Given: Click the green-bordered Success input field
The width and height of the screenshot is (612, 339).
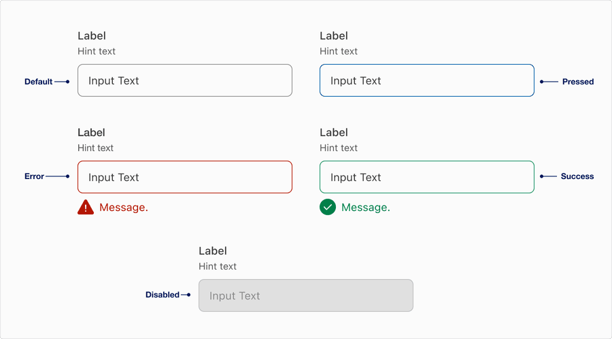Looking at the screenshot, I should pos(426,177).
